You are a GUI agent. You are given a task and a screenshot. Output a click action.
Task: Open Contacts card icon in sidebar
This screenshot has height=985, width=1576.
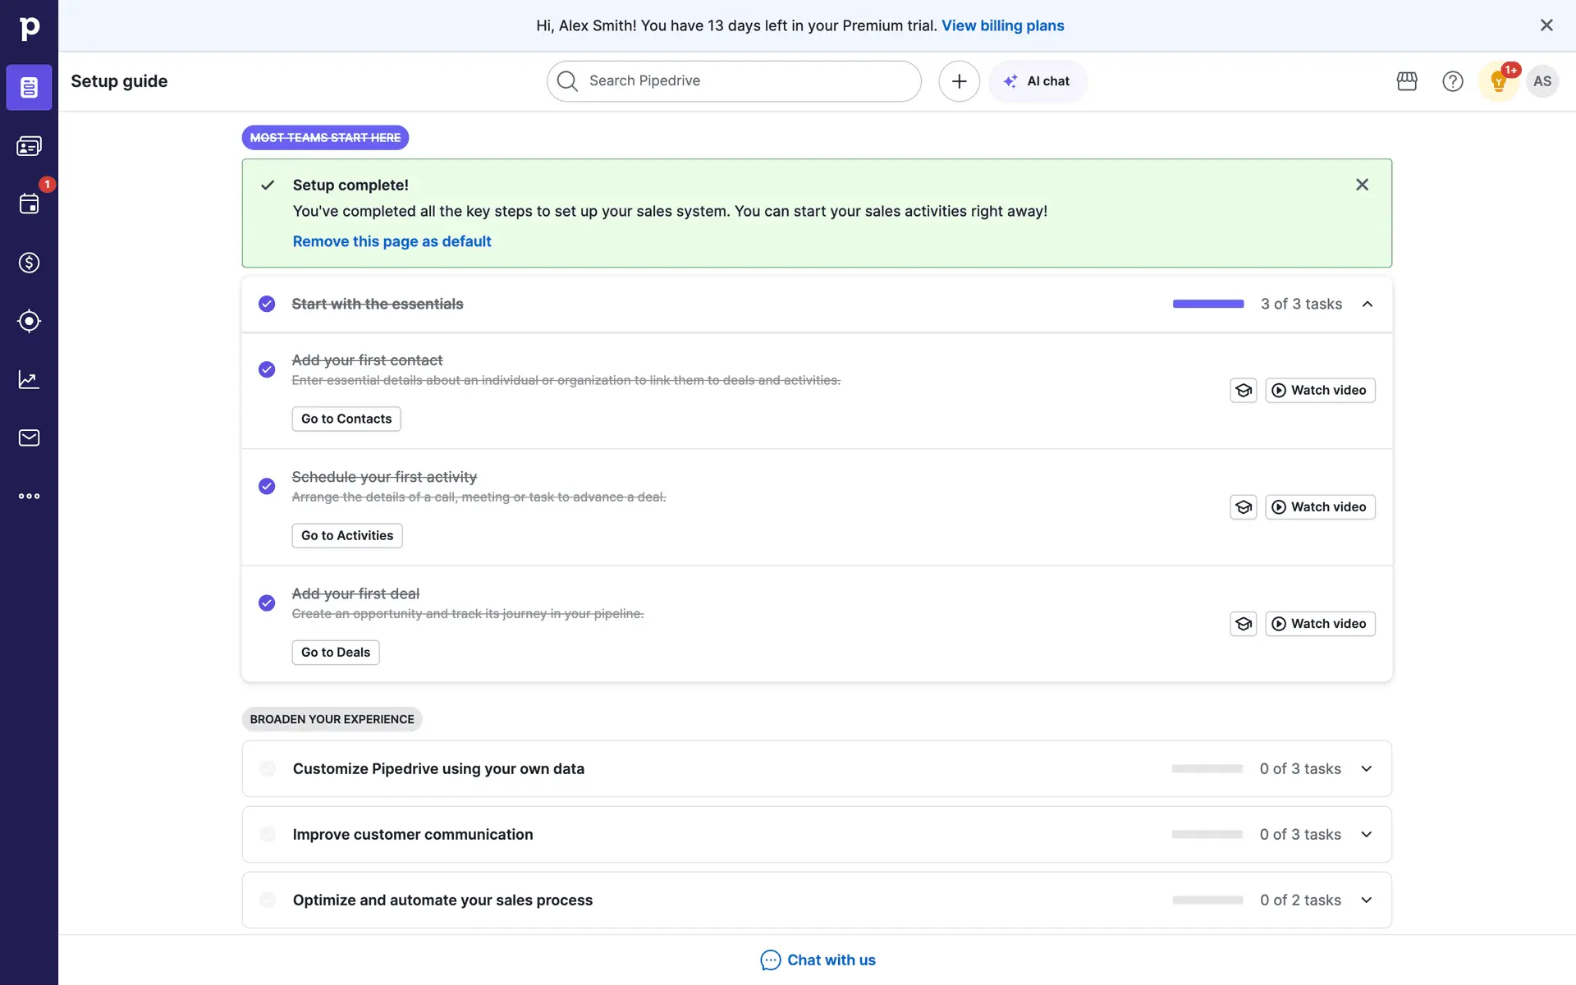[29, 146]
